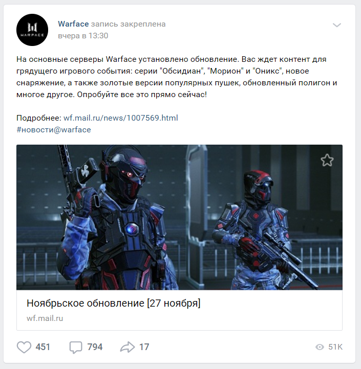
Task: Share the post with the arrow icon
Action: click(x=128, y=347)
